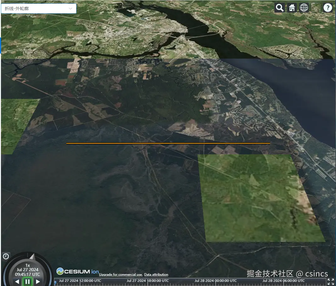Image resolution: width=336 pixels, height=286 pixels.
Task: Open the navigation help question-mark button
Action: [x=328, y=8]
